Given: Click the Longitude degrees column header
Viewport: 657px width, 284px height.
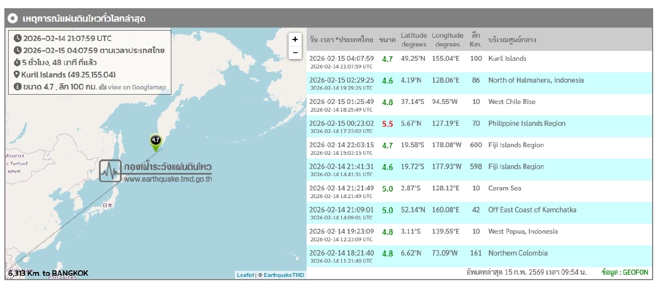Looking at the screenshot, I should click(x=447, y=39).
